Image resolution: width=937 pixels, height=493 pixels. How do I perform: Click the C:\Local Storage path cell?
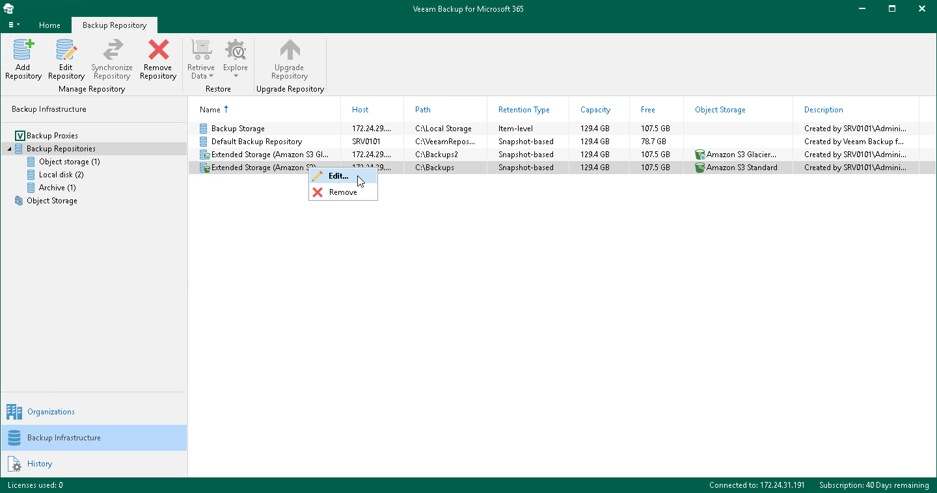(x=443, y=129)
